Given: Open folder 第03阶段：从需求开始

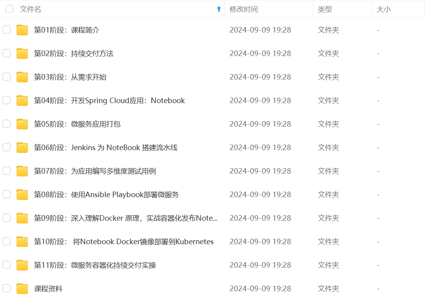Looking at the screenshot, I should tap(70, 77).
